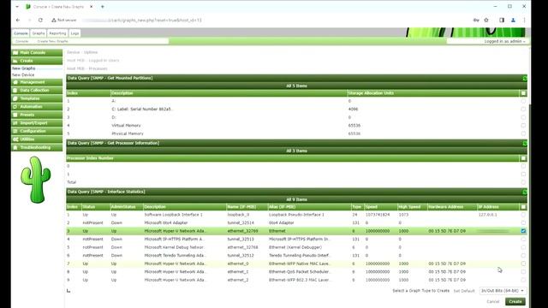
Task: Switch to the Logs tab
Action: tap(74, 33)
